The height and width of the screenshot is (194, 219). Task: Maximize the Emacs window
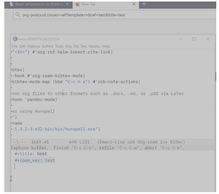pyautogui.click(x=194, y=39)
